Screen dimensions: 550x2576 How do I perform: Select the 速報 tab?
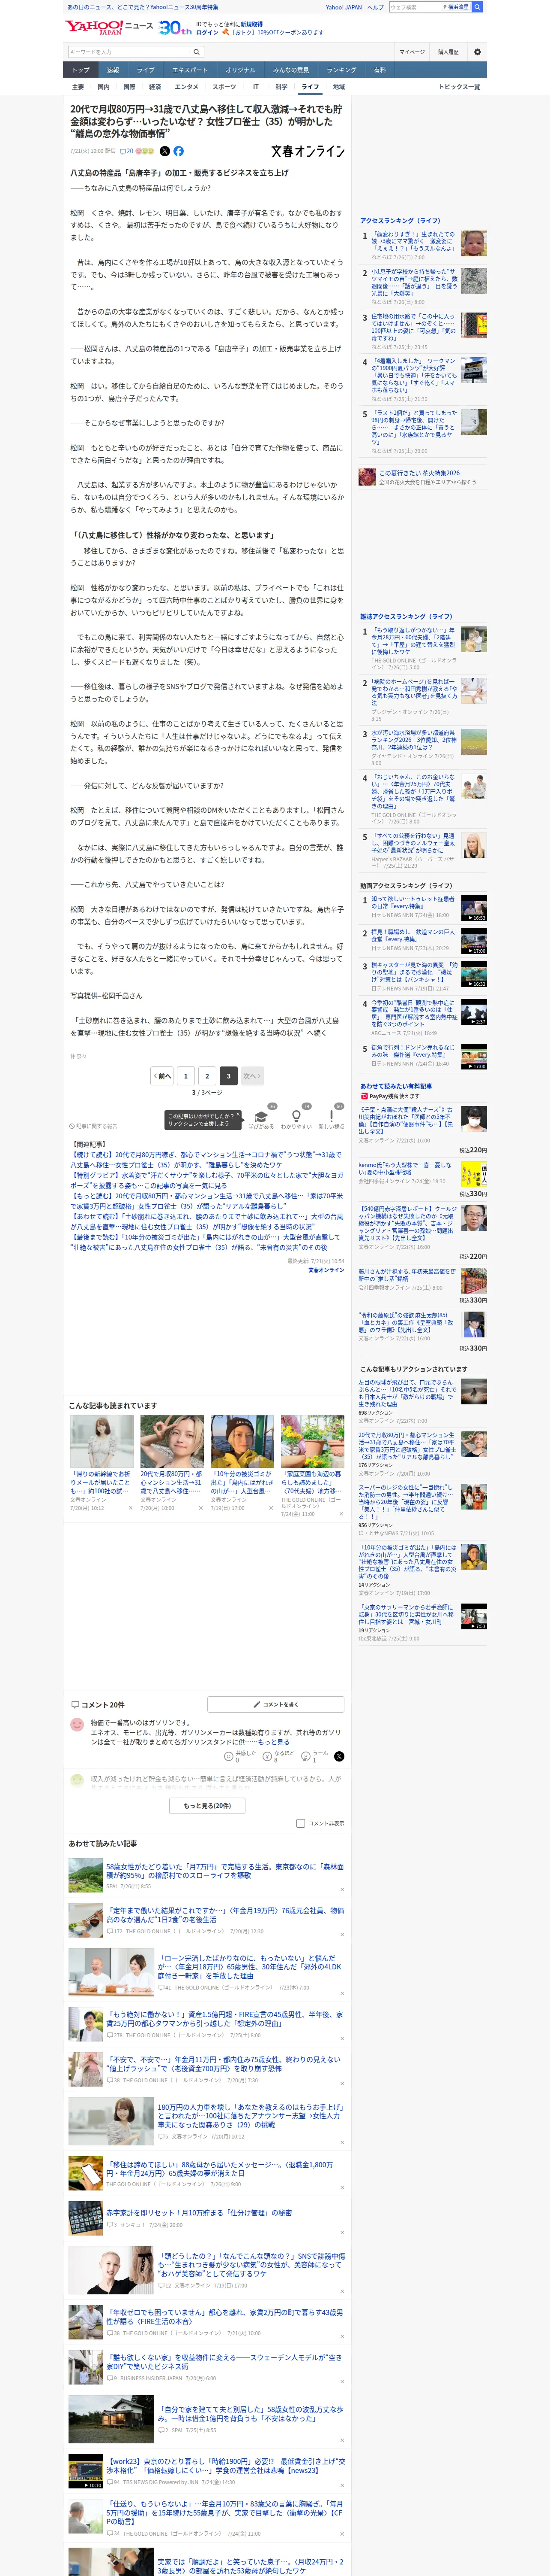[113, 70]
